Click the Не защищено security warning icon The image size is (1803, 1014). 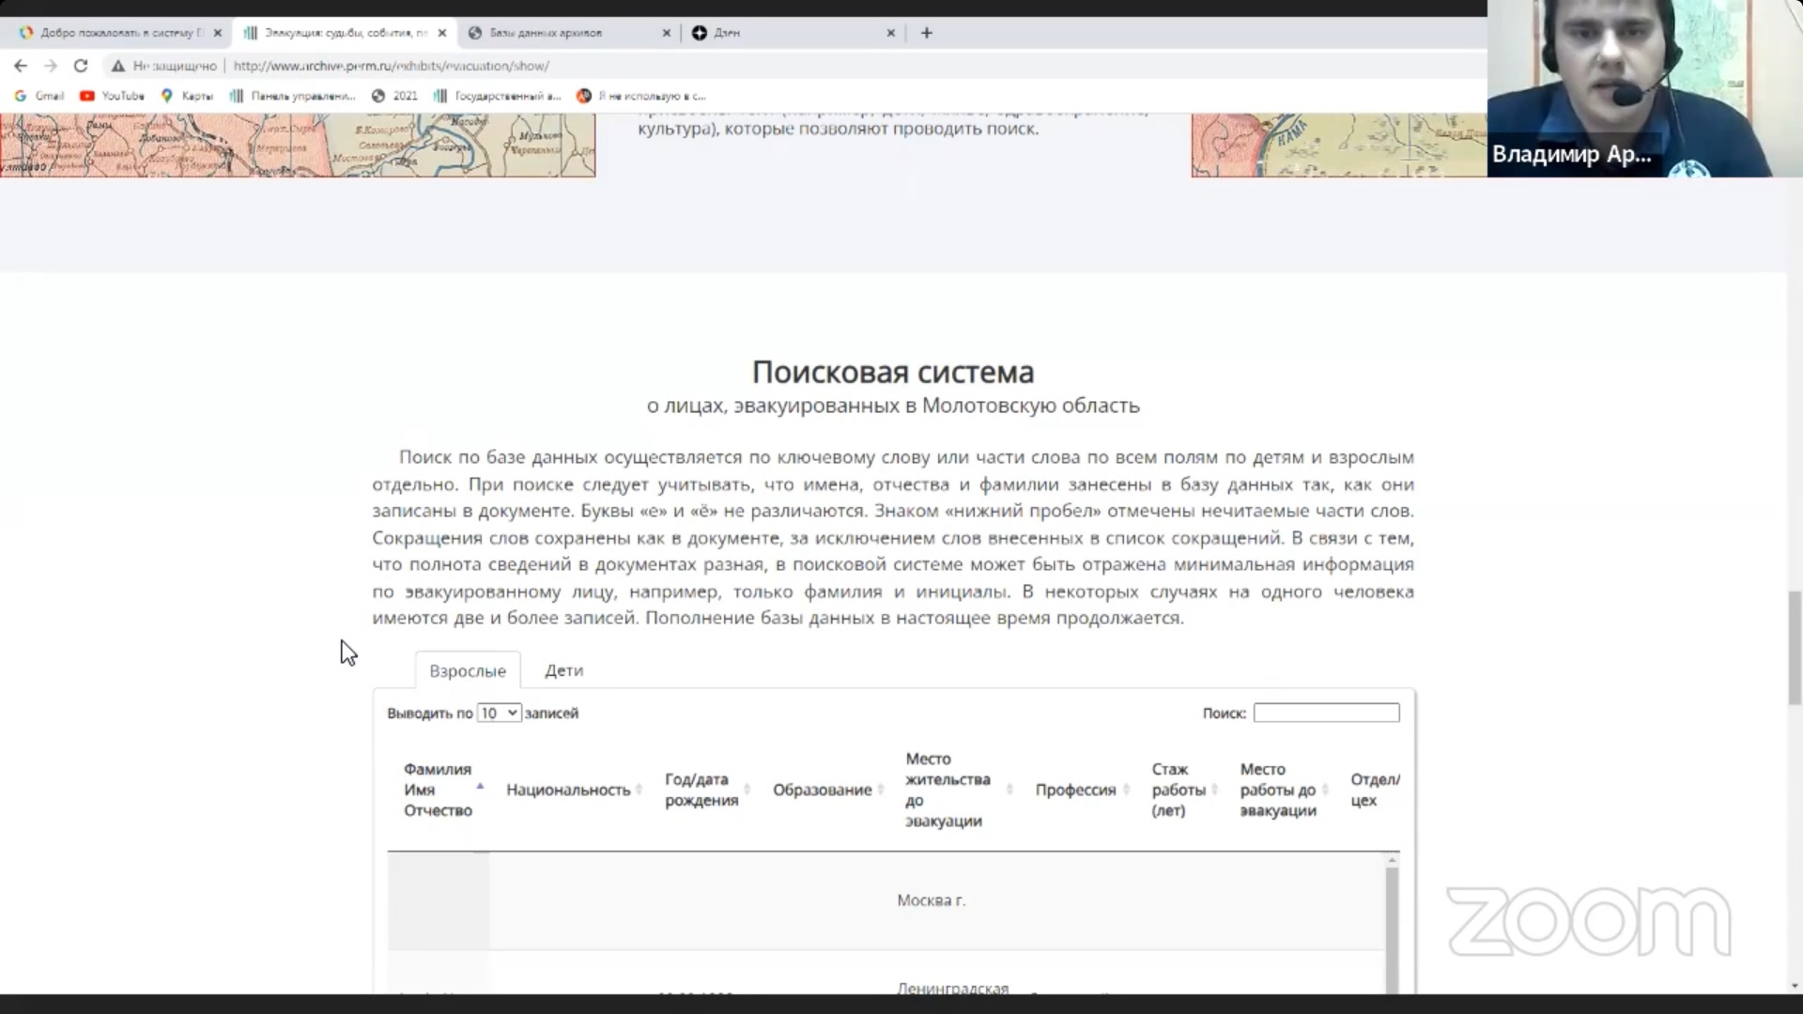point(118,66)
